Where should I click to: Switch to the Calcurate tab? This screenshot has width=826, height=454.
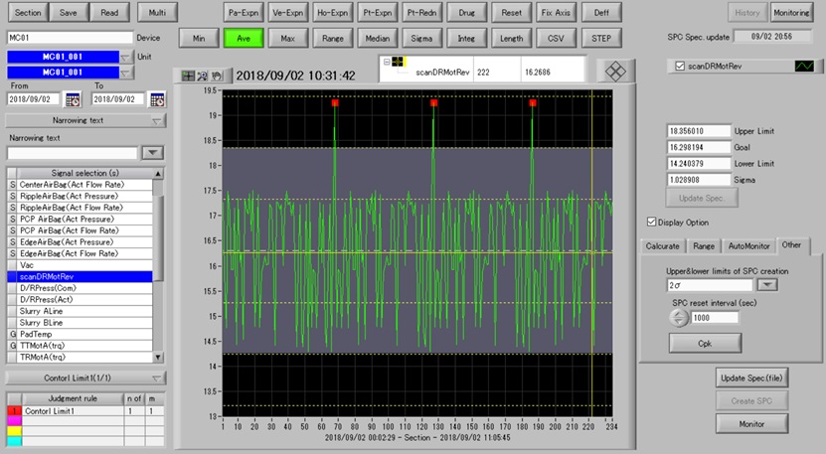click(662, 246)
